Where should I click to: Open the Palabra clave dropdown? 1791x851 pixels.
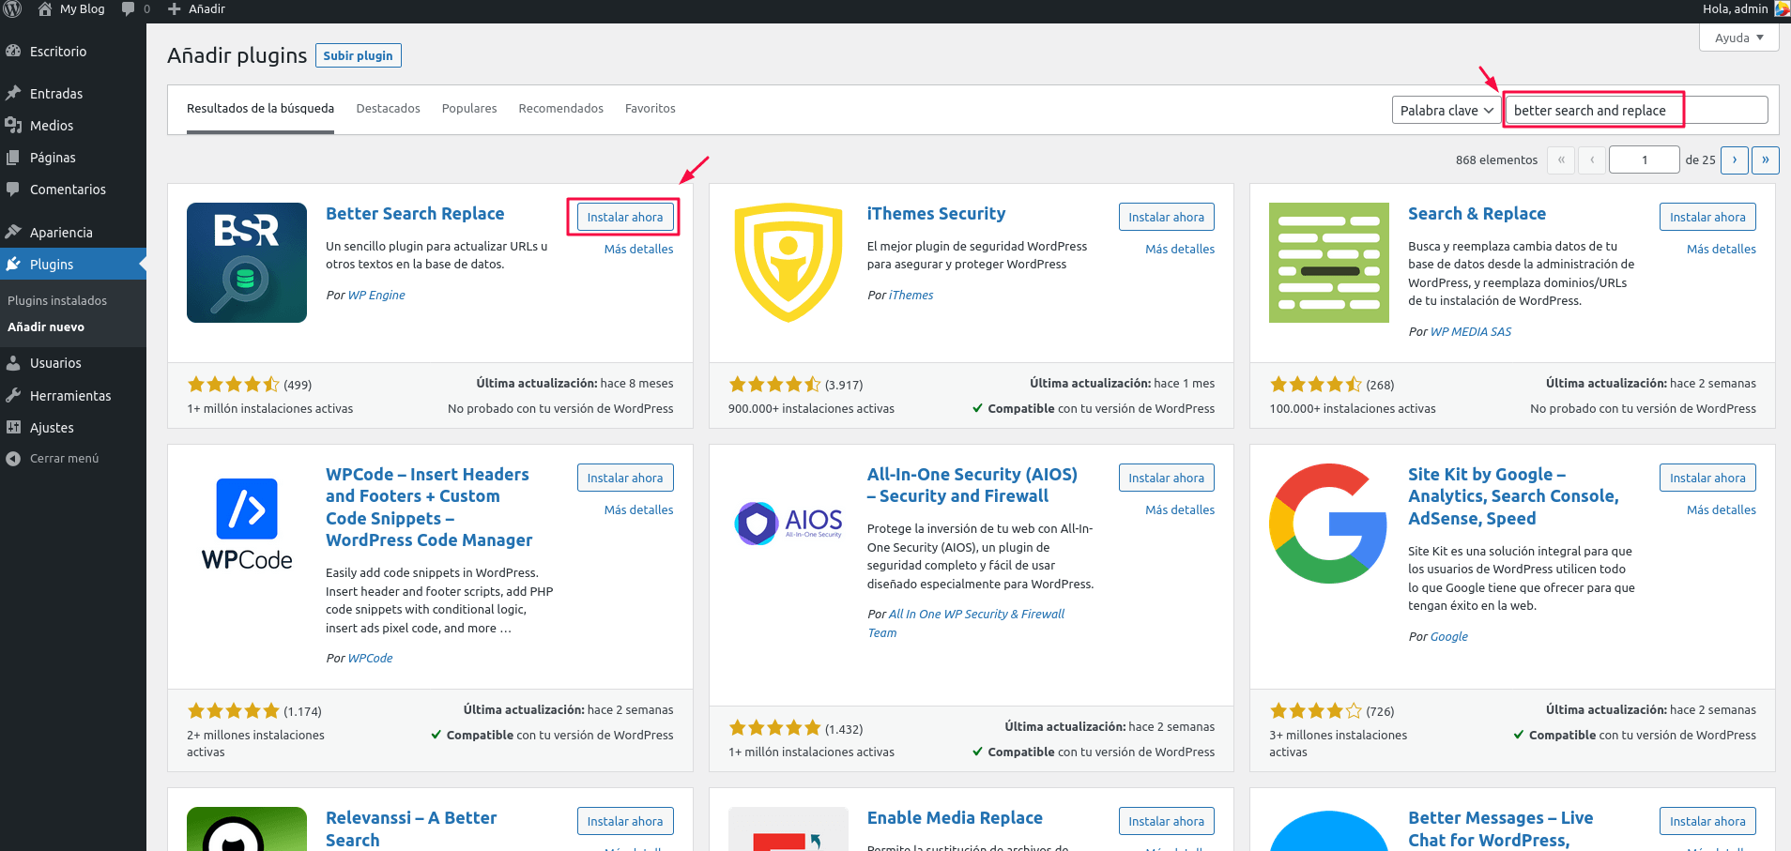(x=1446, y=110)
